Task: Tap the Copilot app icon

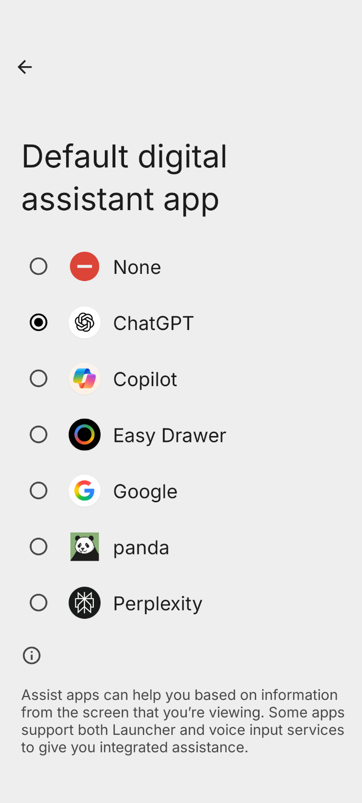Action: (x=85, y=378)
